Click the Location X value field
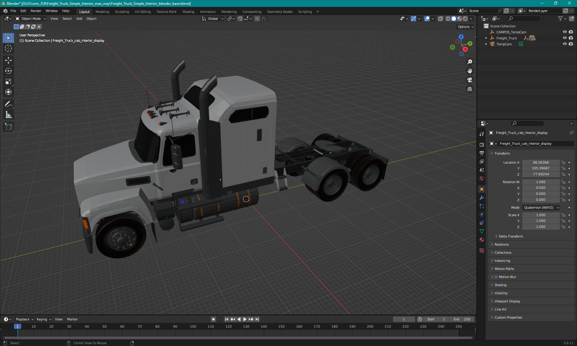577x346 pixels. (x=540, y=162)
